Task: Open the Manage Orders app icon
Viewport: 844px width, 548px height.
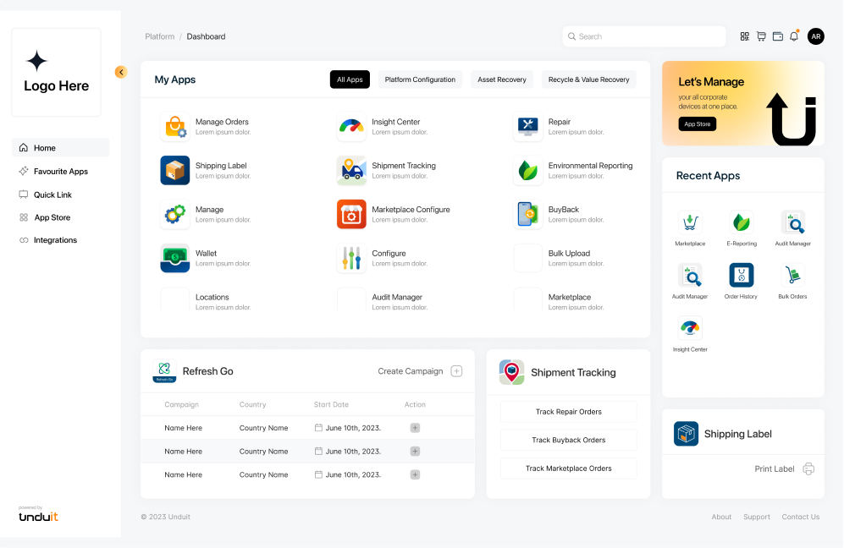Action: click(x=175, y=127)
